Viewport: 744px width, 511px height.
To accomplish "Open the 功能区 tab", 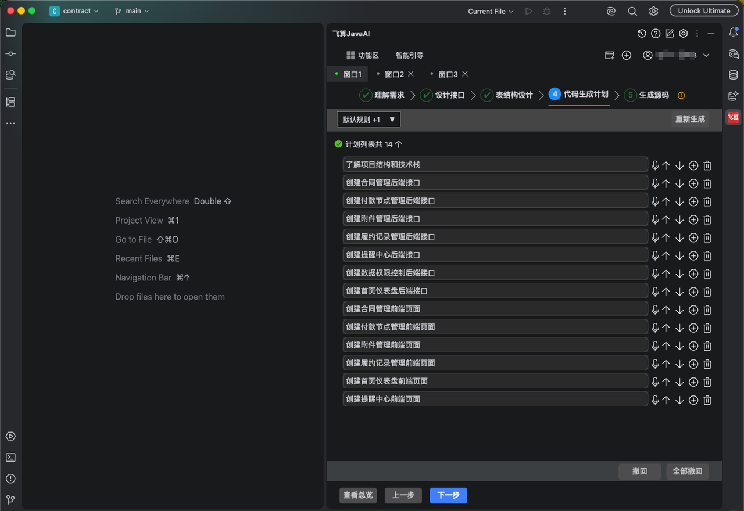I will point(363,55).
